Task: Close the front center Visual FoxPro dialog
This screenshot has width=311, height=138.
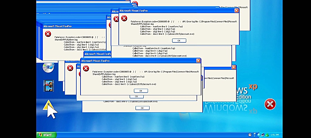Action: (x=198, y=61)
